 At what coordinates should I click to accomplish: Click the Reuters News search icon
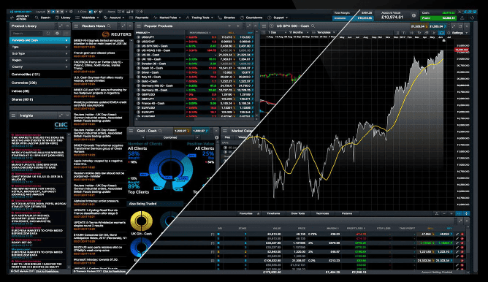point(109,26)
